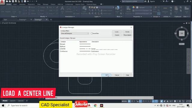Open the Home ribbon tab
The width and height of the screenshot is (192, 108).
point(9,4)
